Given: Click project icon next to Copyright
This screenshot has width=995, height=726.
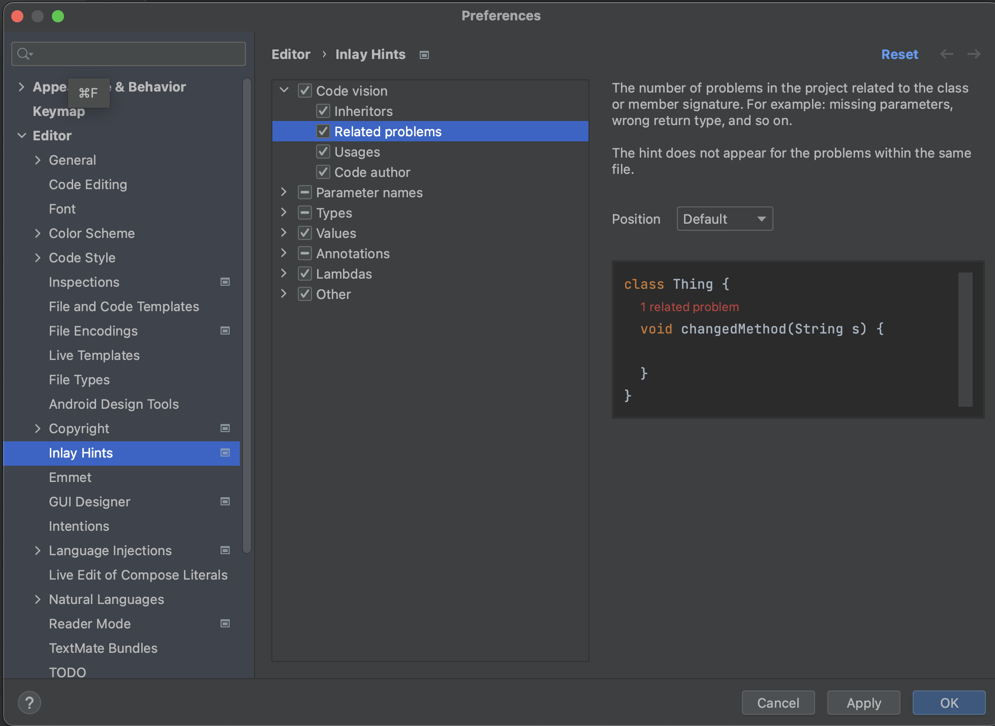Looking at the screenshot, I should 225,428.
